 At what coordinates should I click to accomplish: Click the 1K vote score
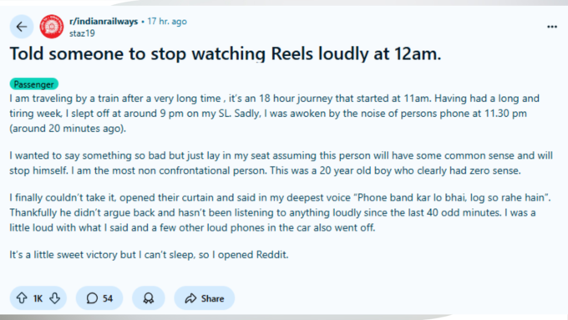click(x=38, y=298)
